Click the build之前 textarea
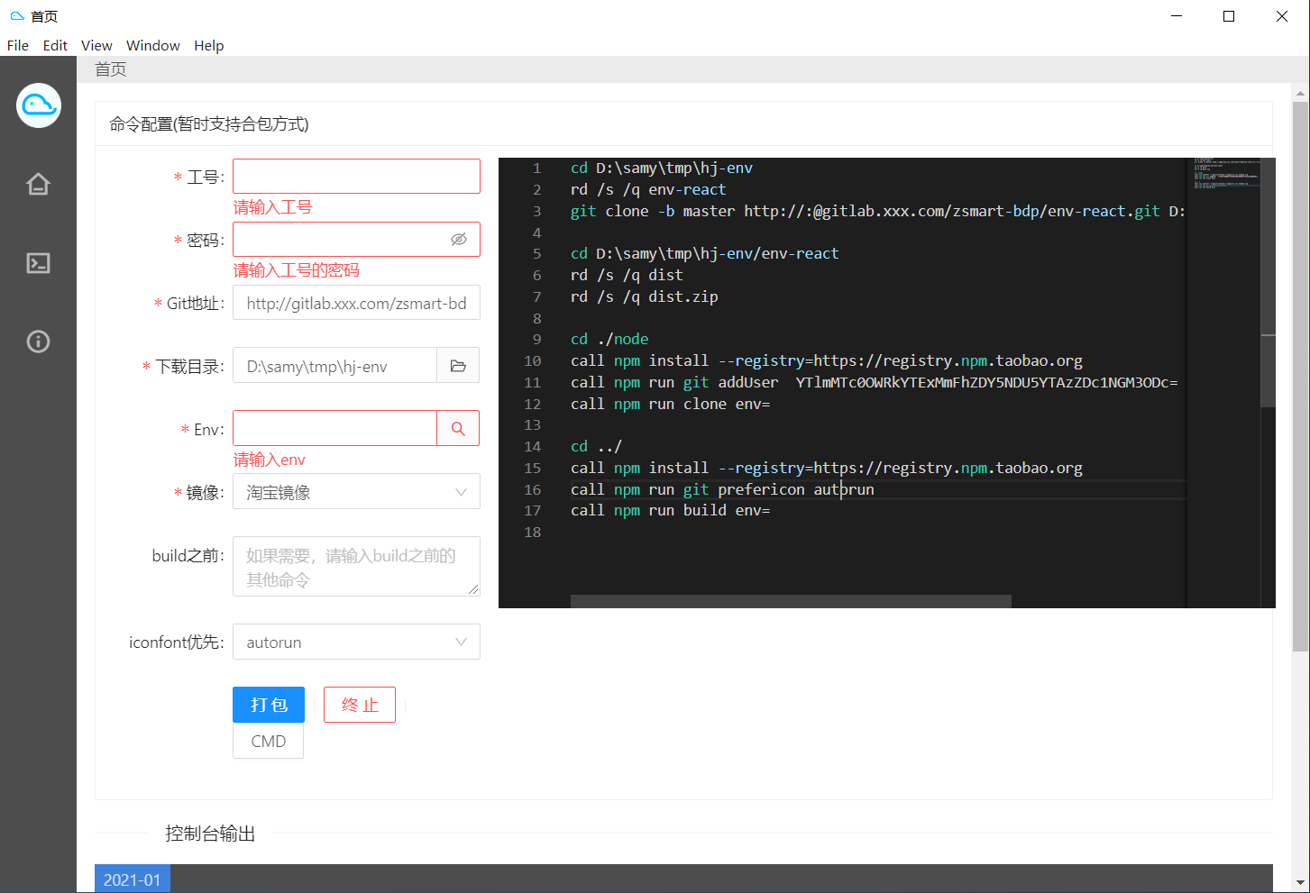 (356, 567)
